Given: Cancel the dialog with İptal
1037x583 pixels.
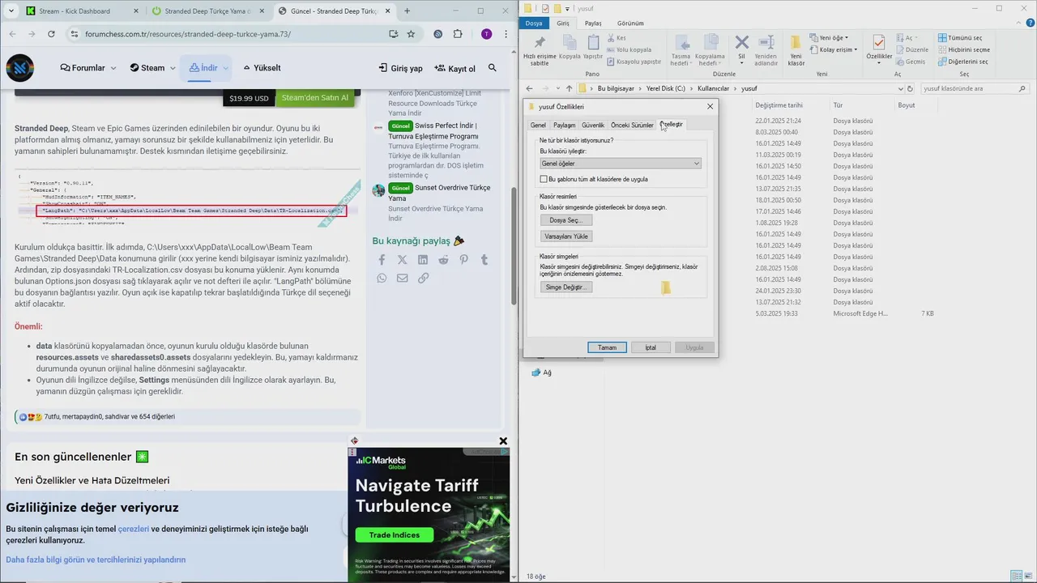Looking at the screenshot, I should (651, 347).
